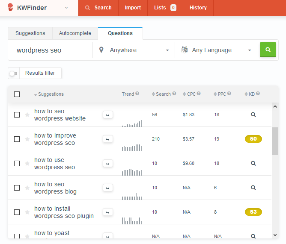Load KD via magnifier for how to use wordpress seo
The width and height of the screenshot is (286, 244).
coord(253,163)
